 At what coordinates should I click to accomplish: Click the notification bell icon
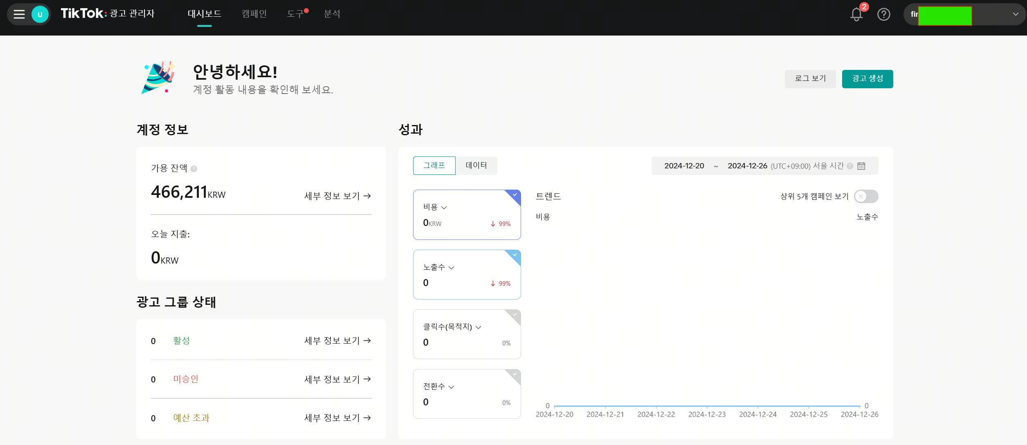856,15
